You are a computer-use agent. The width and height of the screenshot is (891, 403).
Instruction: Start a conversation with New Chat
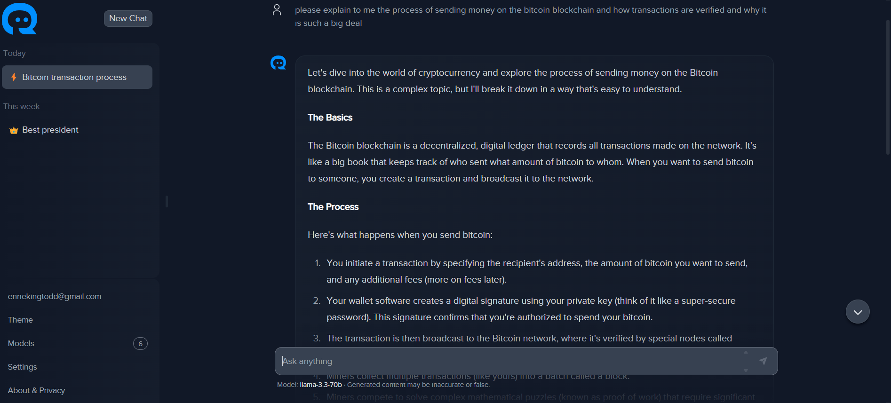[128, 18]
